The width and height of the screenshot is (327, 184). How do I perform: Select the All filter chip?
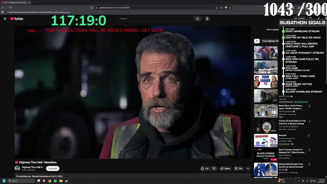click(257, 41)
